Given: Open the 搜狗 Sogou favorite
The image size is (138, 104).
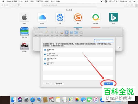Looking at the screenshot, I should pyautogui.click(x=78, y=18).
